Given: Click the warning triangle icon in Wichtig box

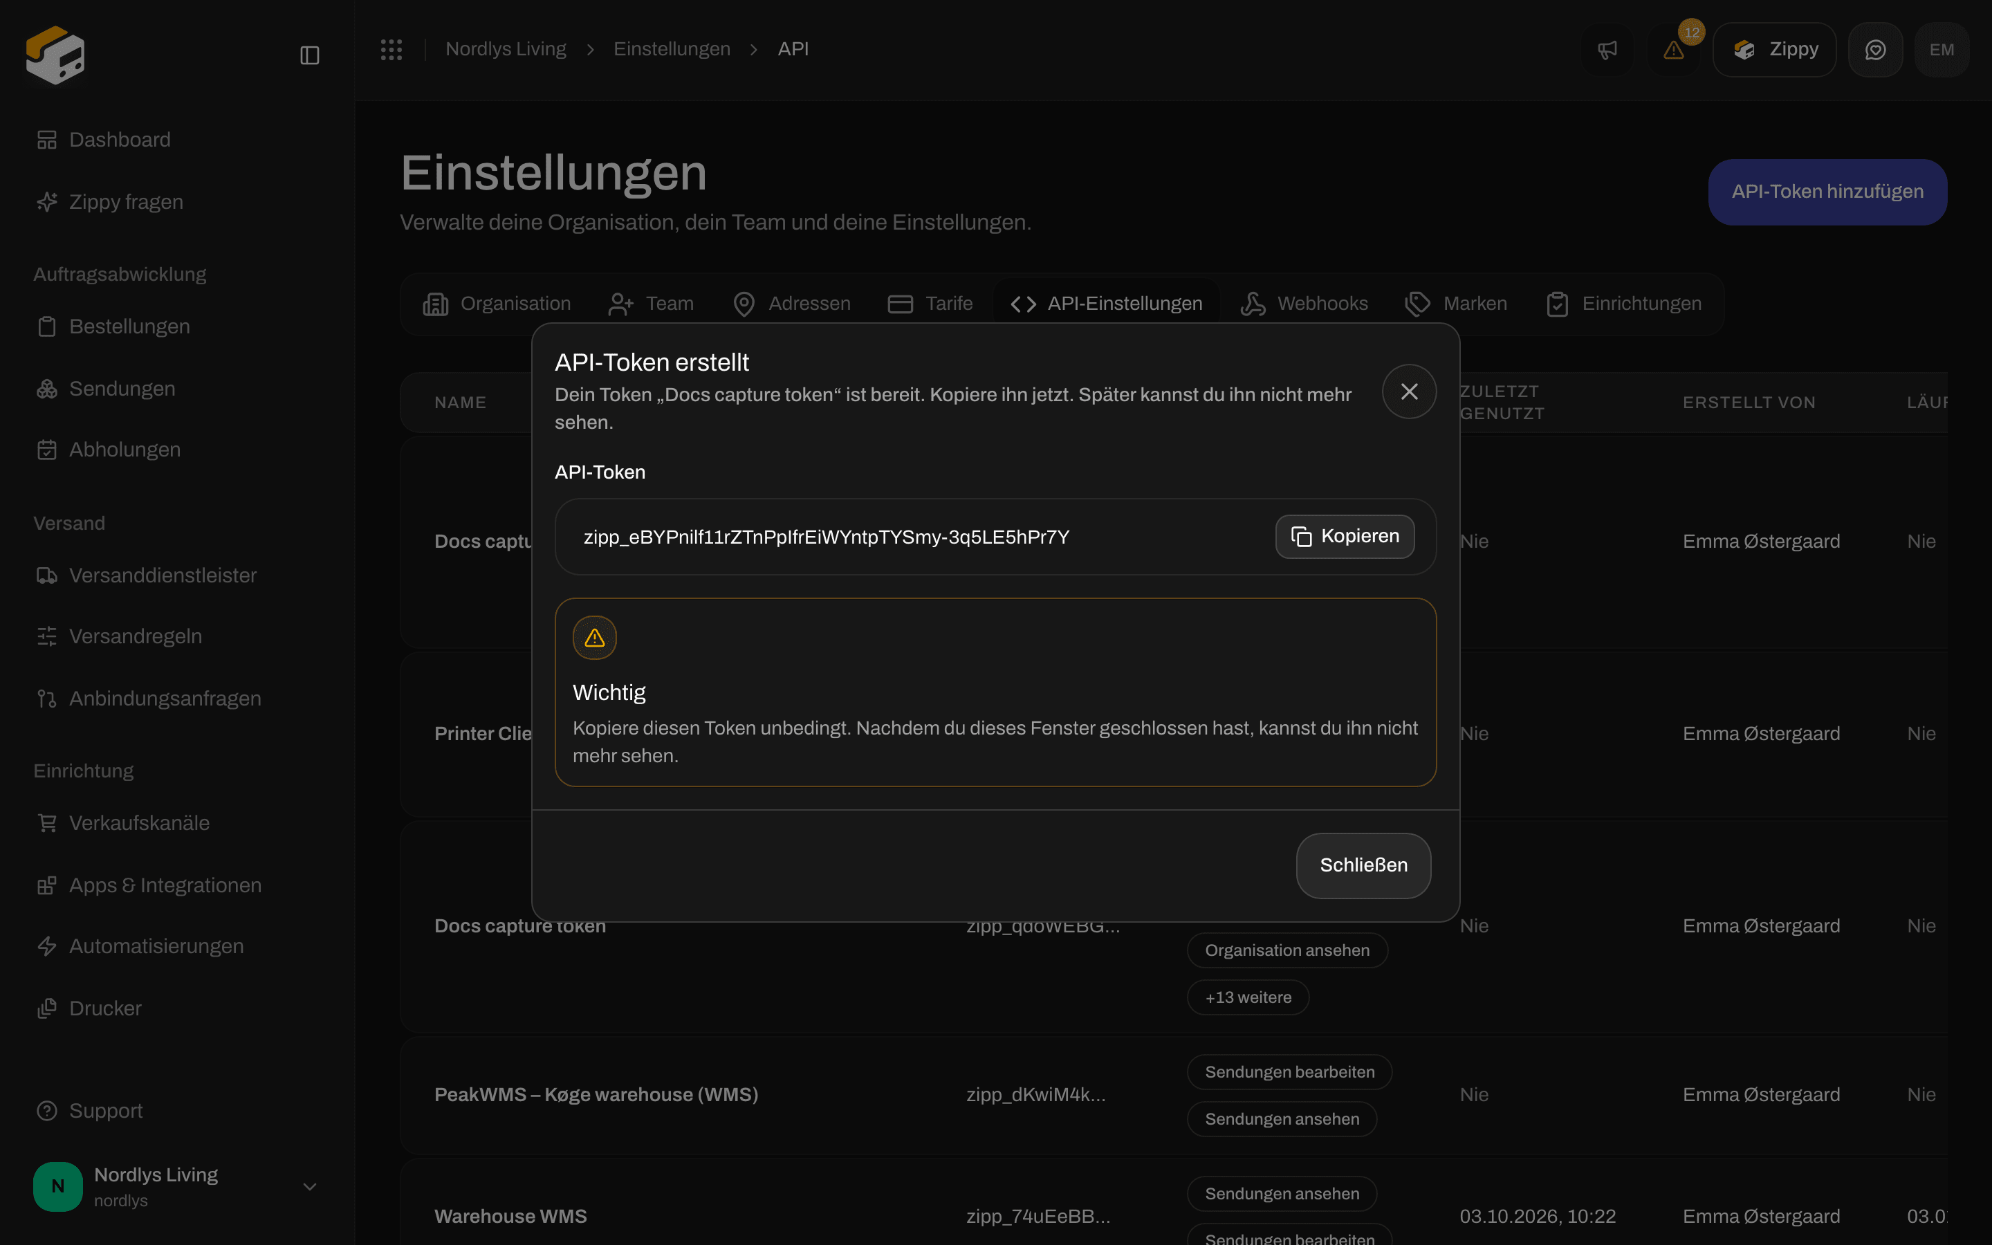Looking at the screenshot, I should point(594,637).
